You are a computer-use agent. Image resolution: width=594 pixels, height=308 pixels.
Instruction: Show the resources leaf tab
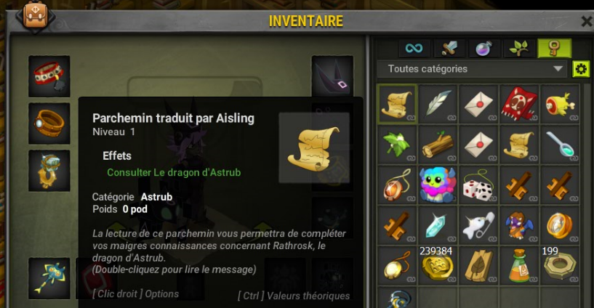point(518,48)
